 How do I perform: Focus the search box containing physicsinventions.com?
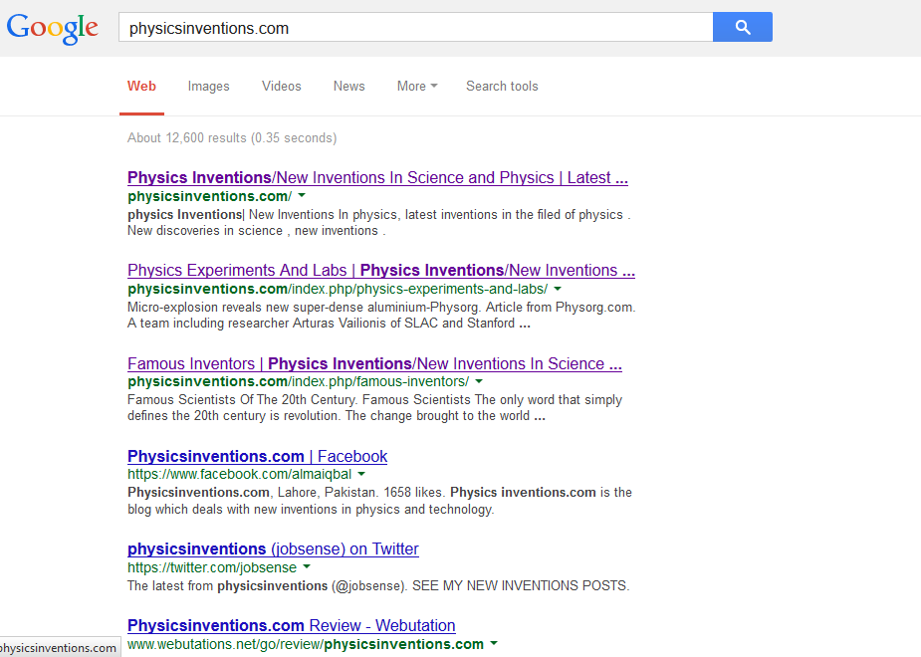[x=416, y=27]
